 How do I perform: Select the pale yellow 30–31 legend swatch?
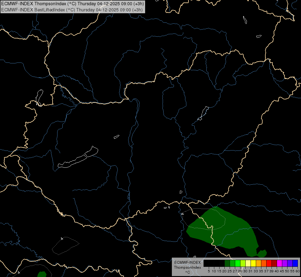click(x=248, y=263)
